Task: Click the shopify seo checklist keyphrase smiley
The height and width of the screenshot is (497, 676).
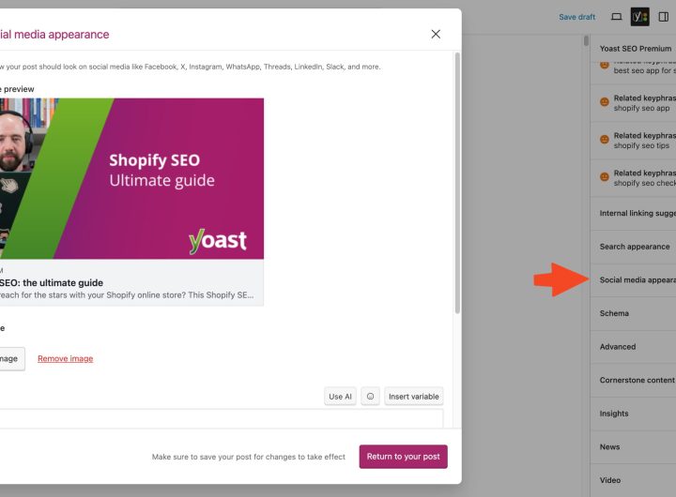Action: point(605,177)
